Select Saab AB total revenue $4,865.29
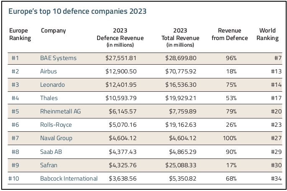The height and width of the screenshot is (191, 287). tap(183, 152)
